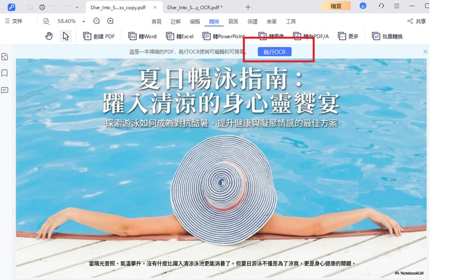This screenshot has height=280, width=452.
Task: Click the scanned PDF notice text
Action: [188, 52]
